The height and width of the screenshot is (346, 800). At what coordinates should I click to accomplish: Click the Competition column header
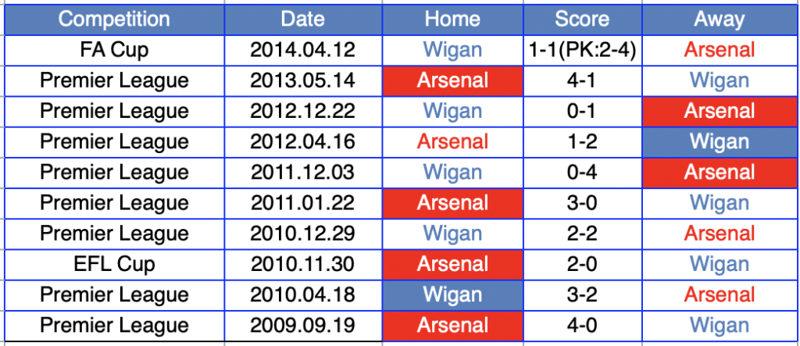click(114, 20)
